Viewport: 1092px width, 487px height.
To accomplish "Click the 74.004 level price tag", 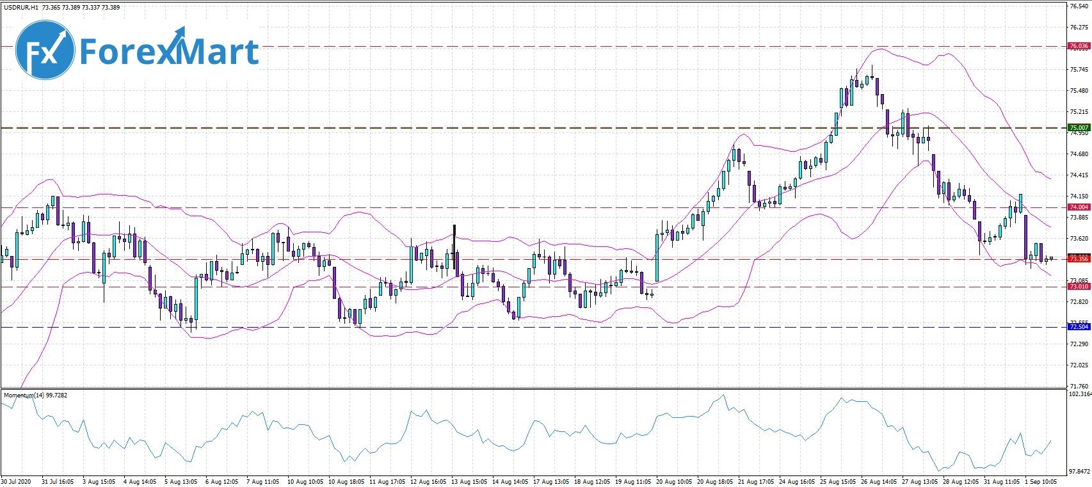I will pos(1079,207).
